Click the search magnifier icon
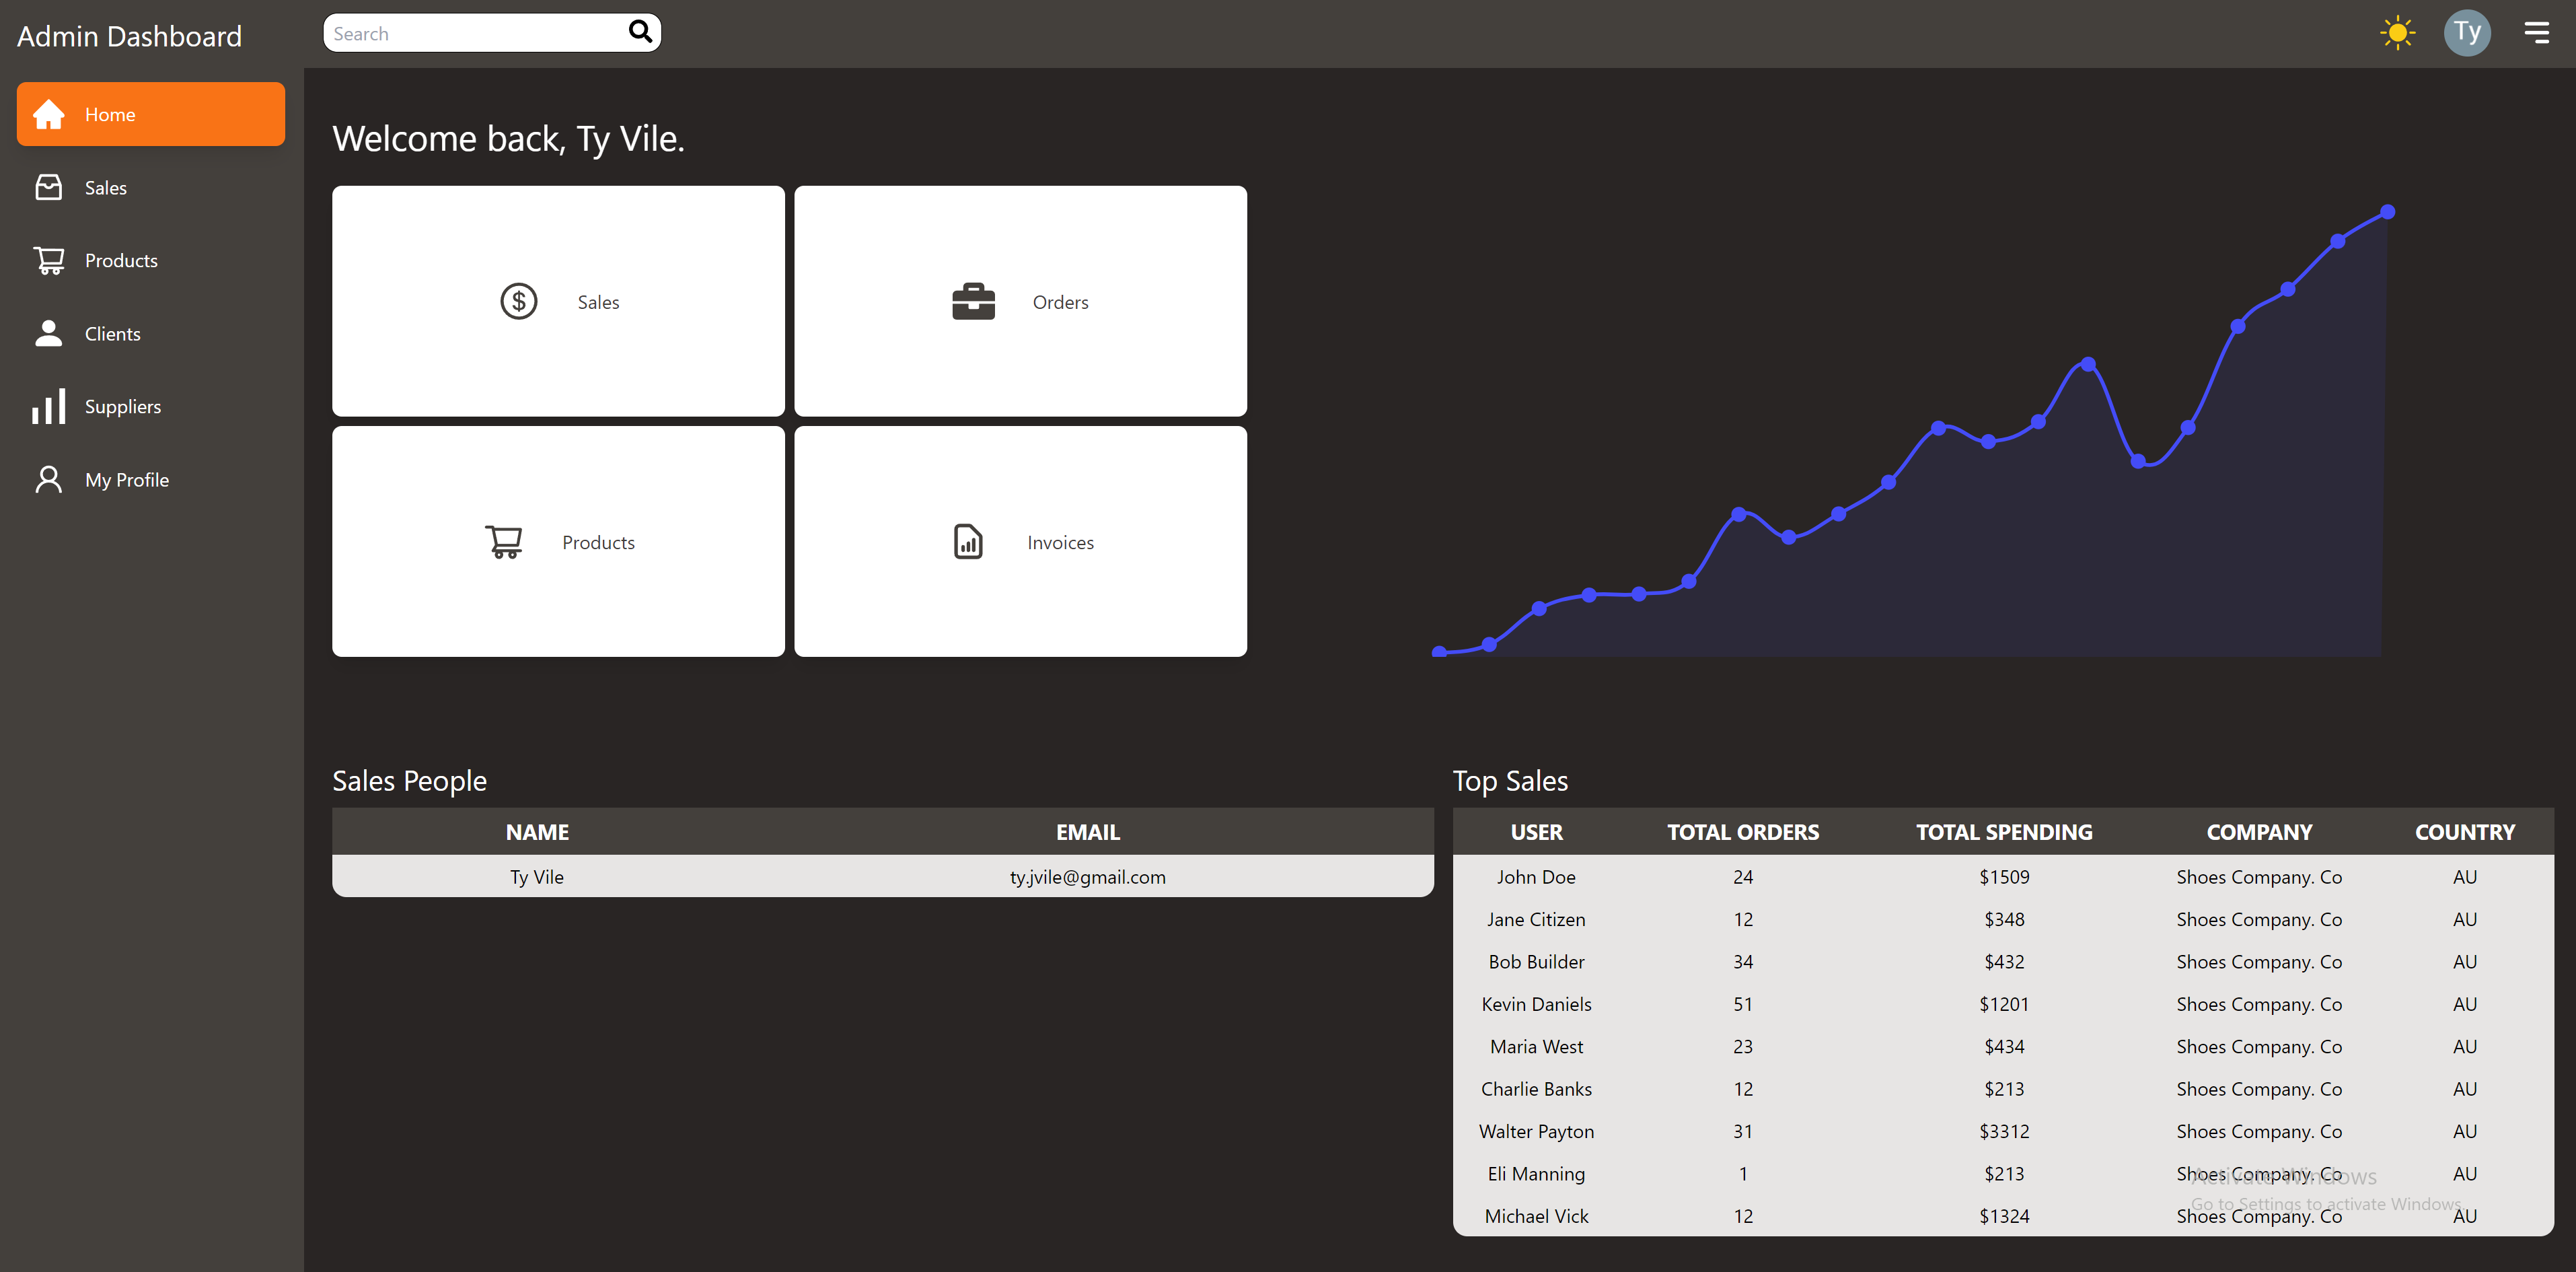The height and width of the screenshot is (1272, 2576). pyautogui.click(x=640, y=32)
